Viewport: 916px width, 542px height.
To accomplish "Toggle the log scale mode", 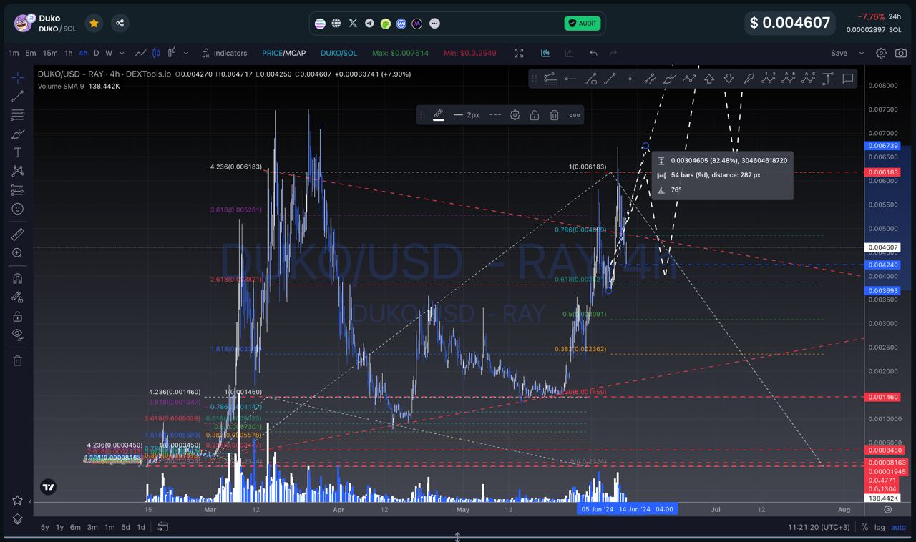I will pos(880,527).
